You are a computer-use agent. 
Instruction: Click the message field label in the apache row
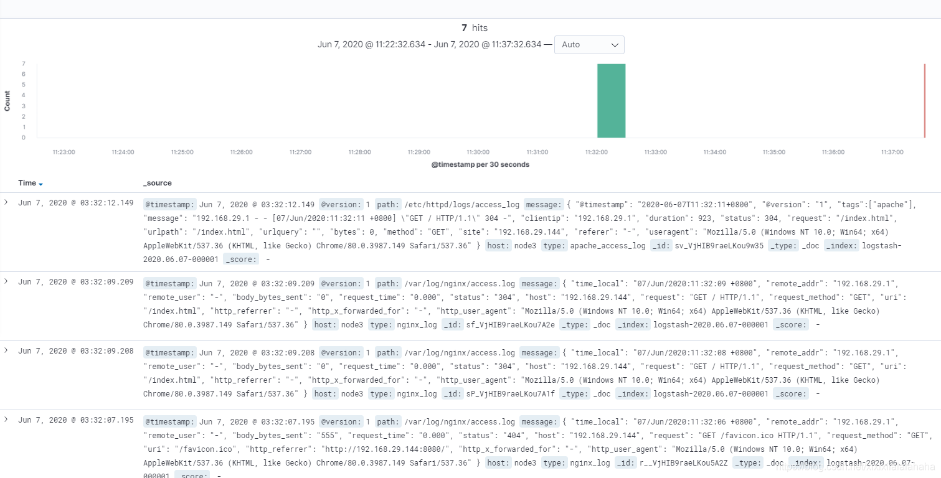tap(545, 204)
